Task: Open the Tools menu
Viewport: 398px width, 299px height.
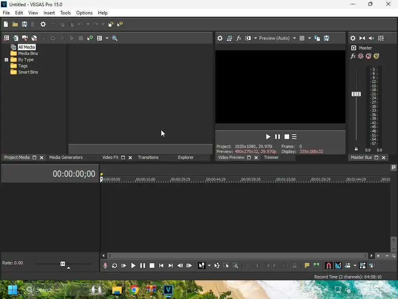Action: pyautogui.click(x=65, y=13)
